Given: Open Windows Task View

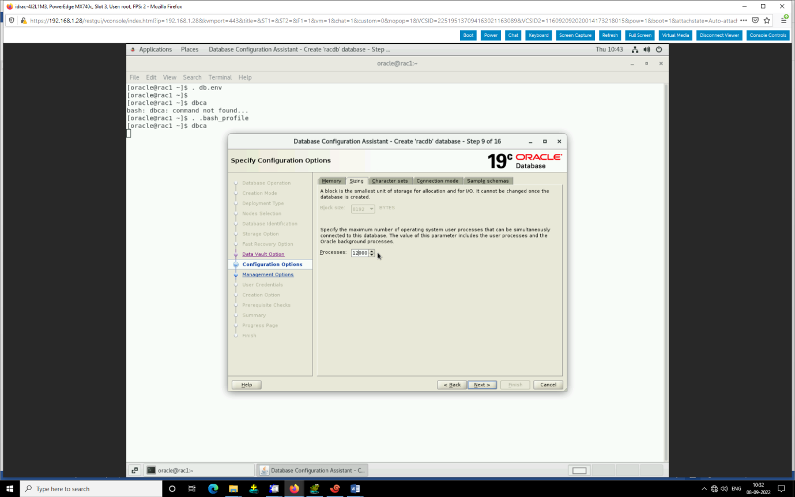Looking at the screenshot, I should 192,488.
